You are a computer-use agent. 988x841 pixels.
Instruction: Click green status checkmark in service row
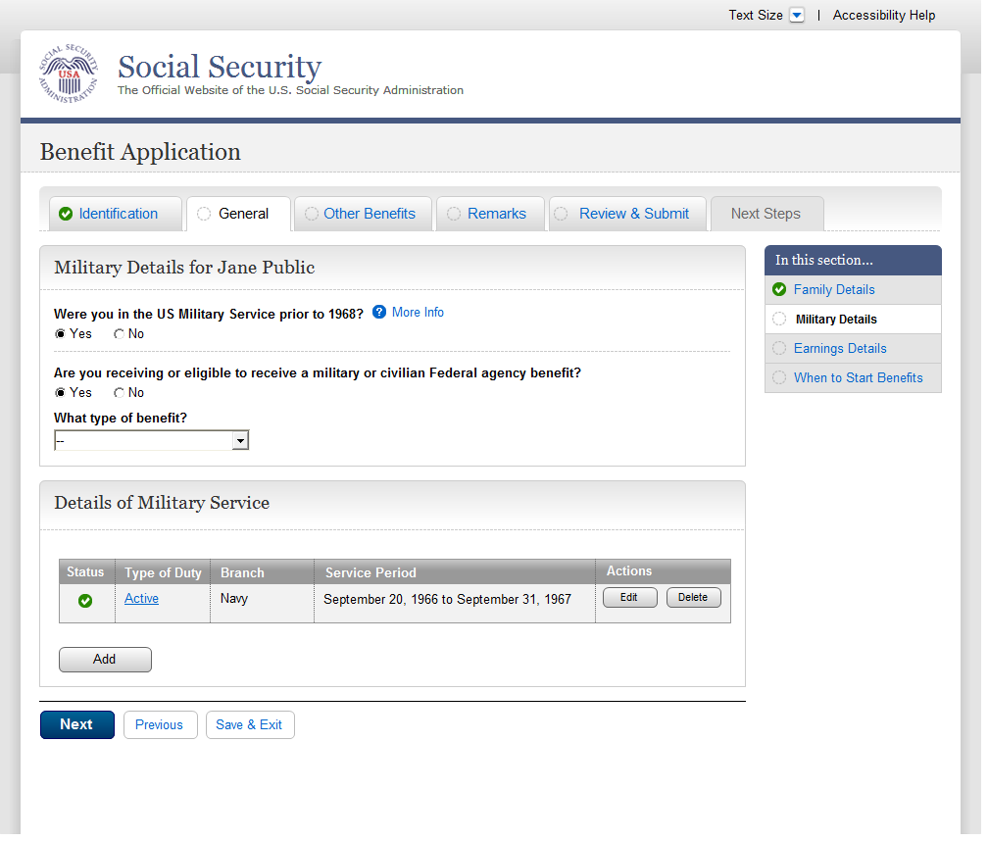tap(85, 601)
